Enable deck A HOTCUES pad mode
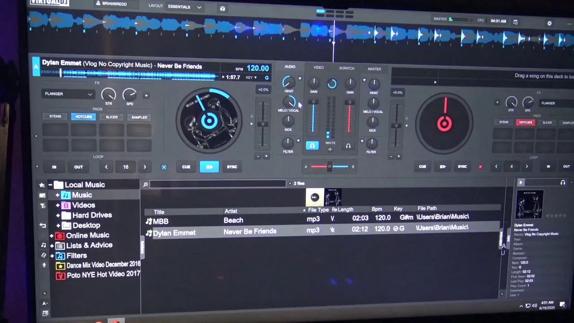 pos(83,117)
